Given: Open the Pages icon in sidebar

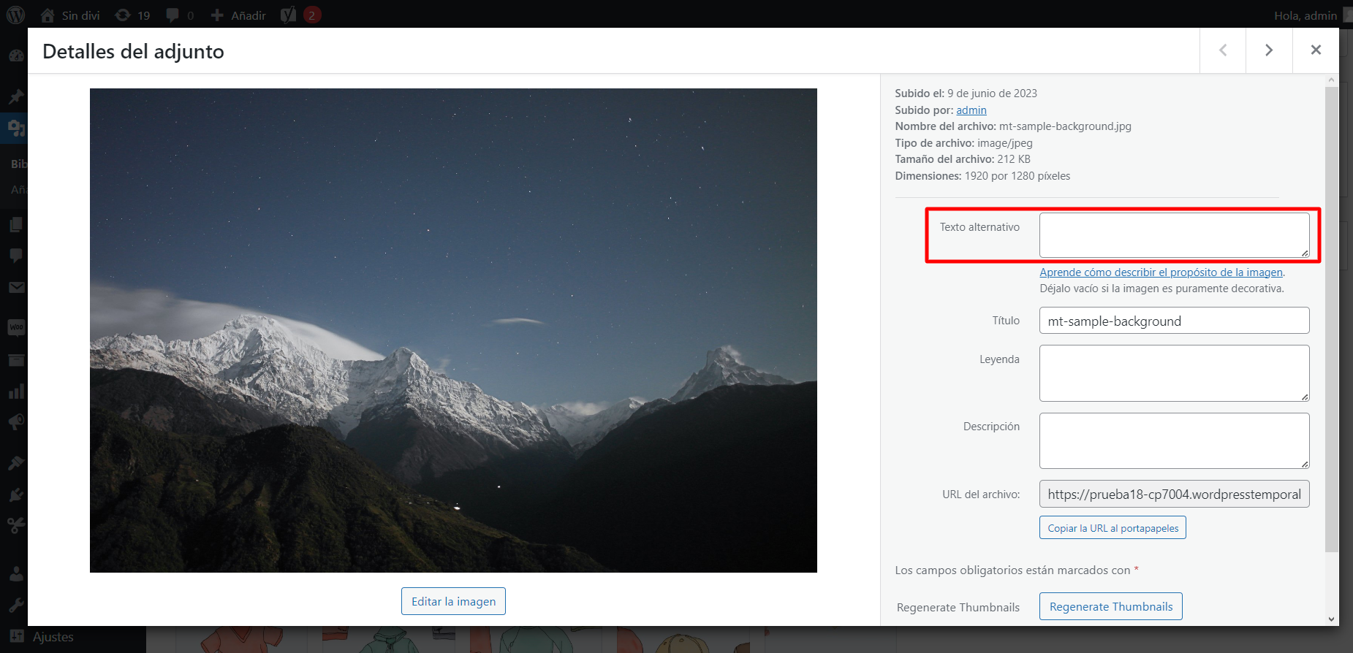Looking at the screenshot, I should (x=15, y=224).
